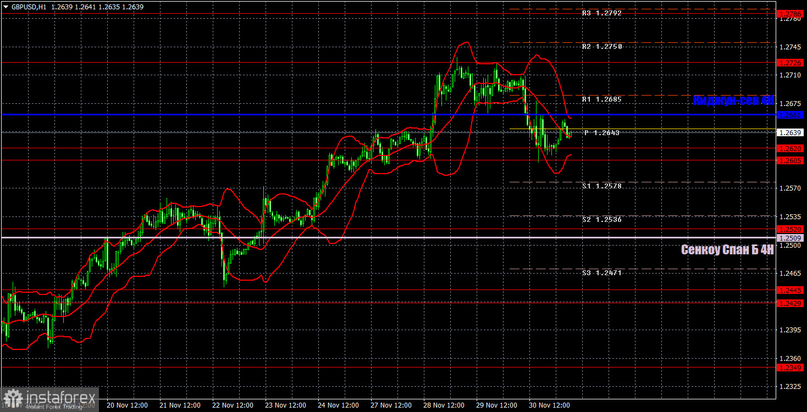Click the current price tag 1.2639
The height and width of the screenshot is (412, 807).
click(x=791, y=132)
